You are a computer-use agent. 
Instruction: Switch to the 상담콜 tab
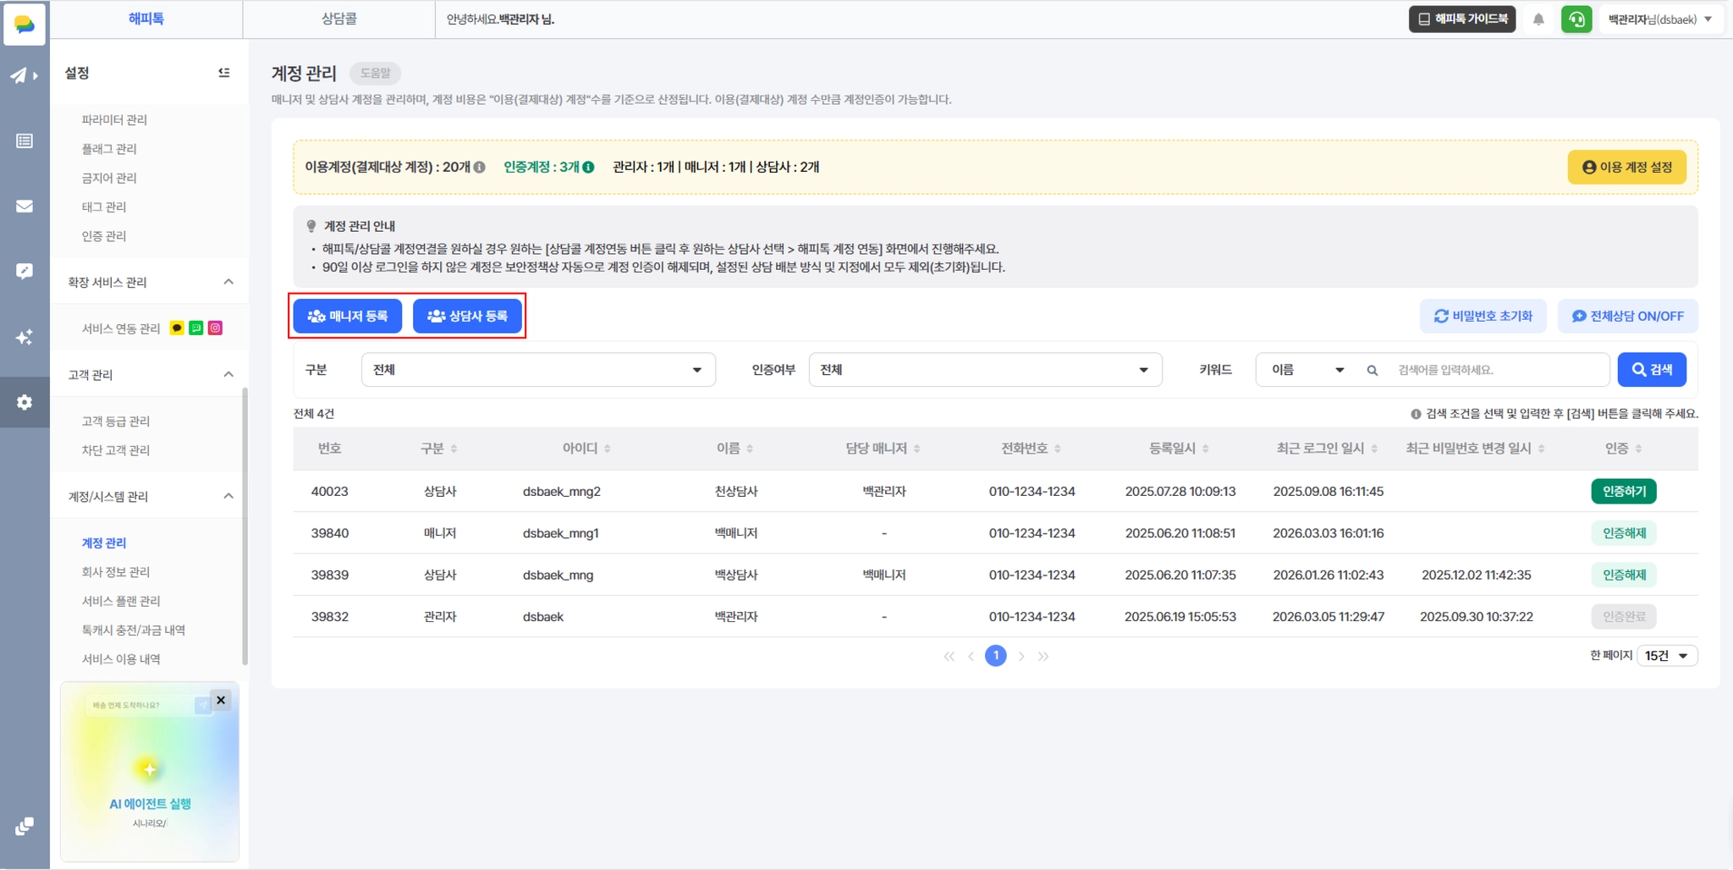(339, 19)
